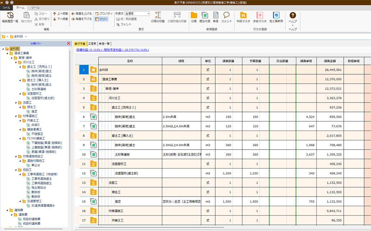
Task: Select row 1 header in the grid
Action: pyautogui.click(x=83, y=70)
